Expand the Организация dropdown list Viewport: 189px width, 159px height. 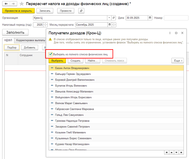tap(109, 18)
